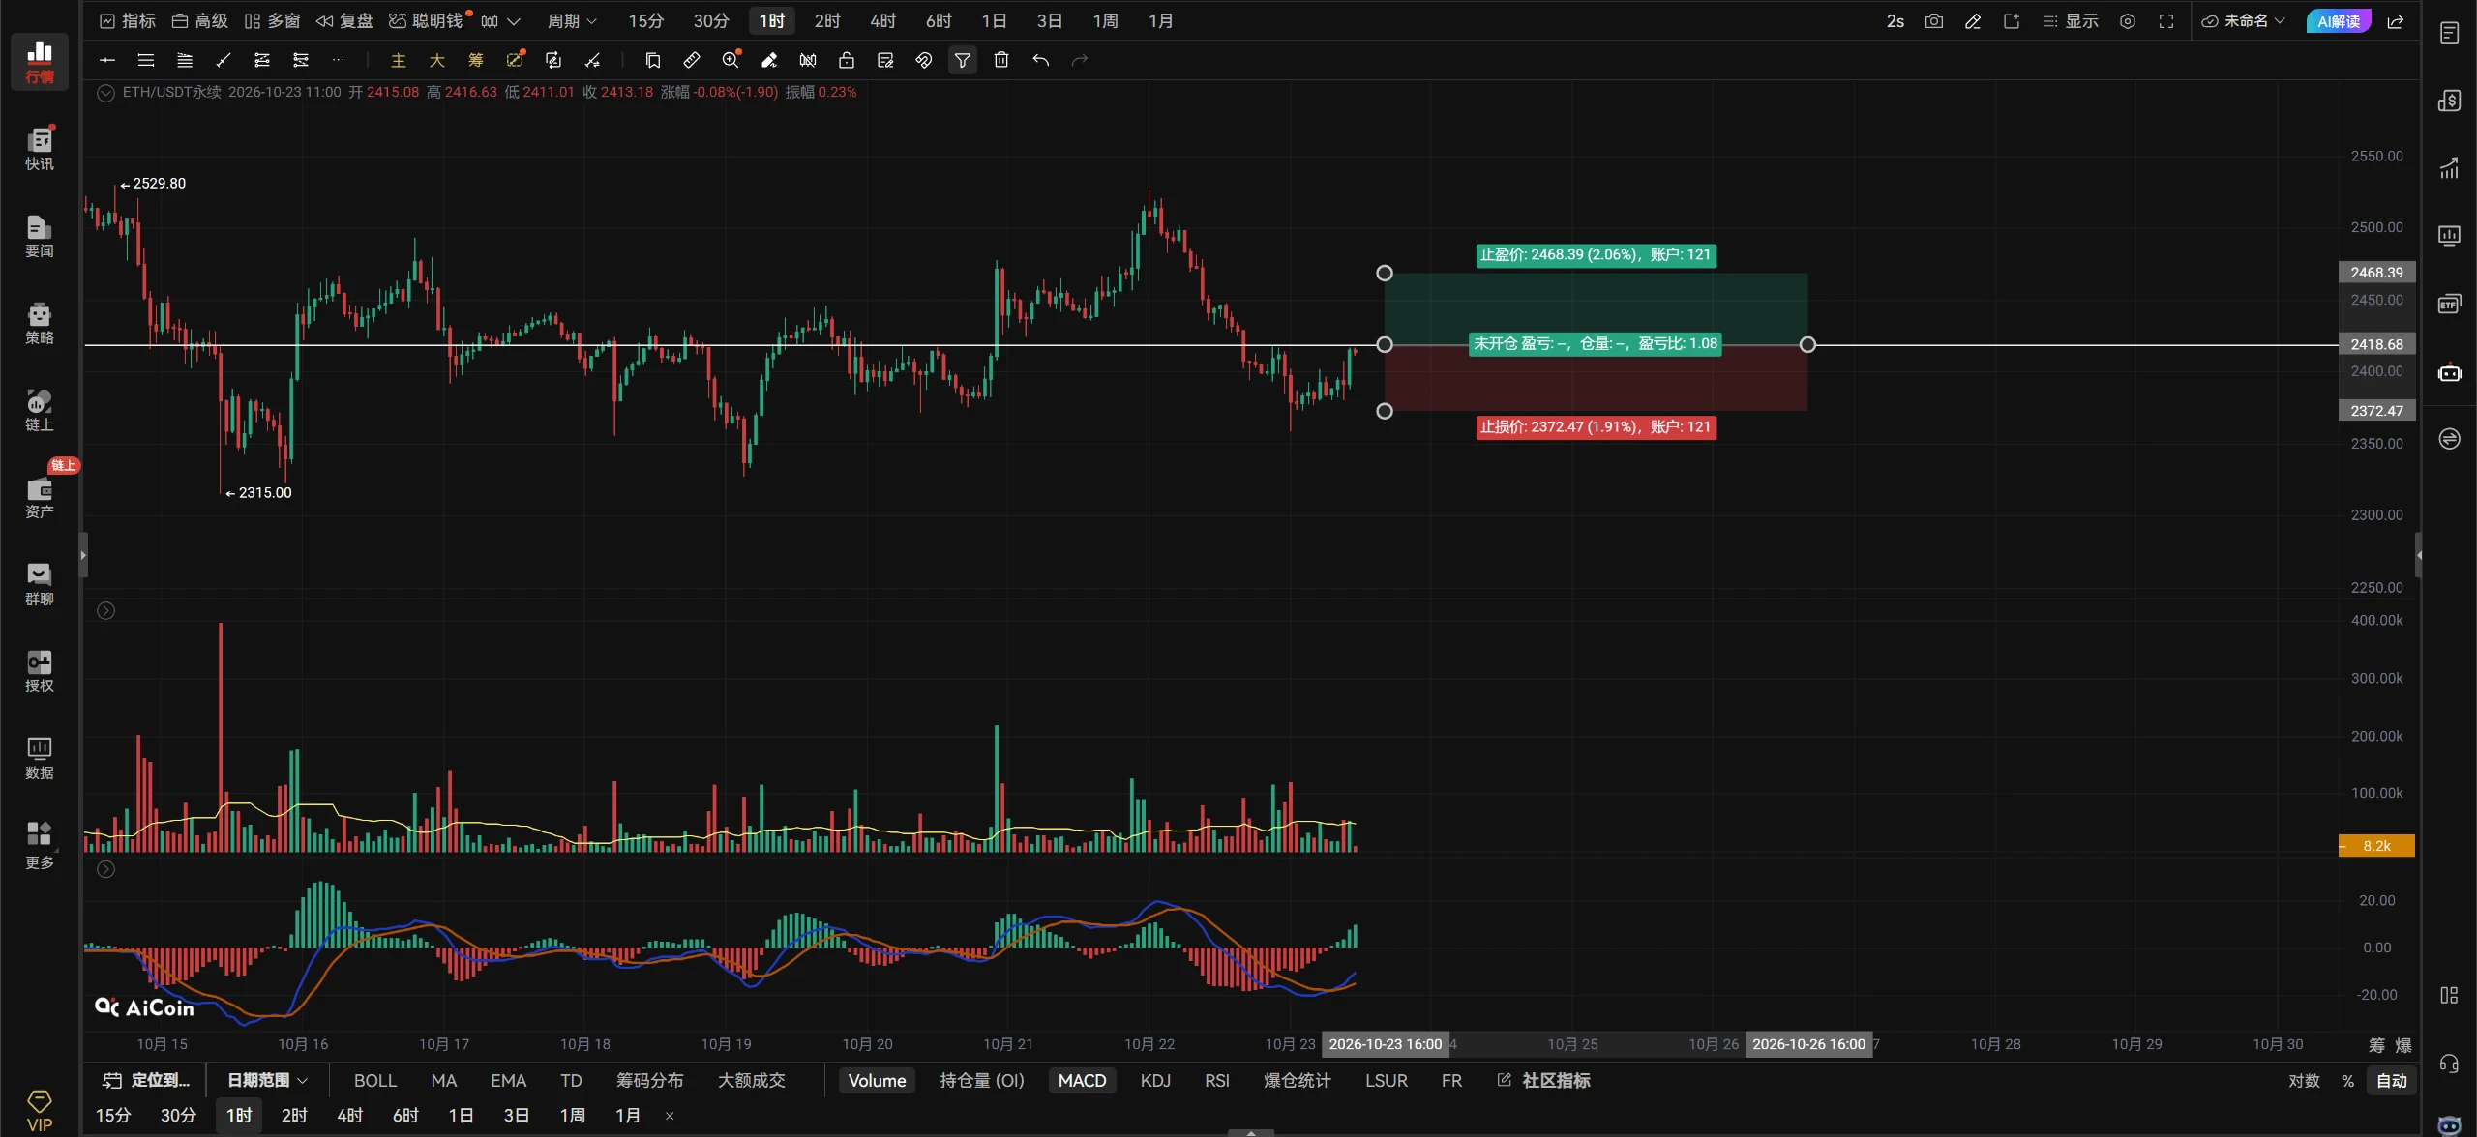
Task: Toggle the Volume indicator
Action: pos(877,1080)
